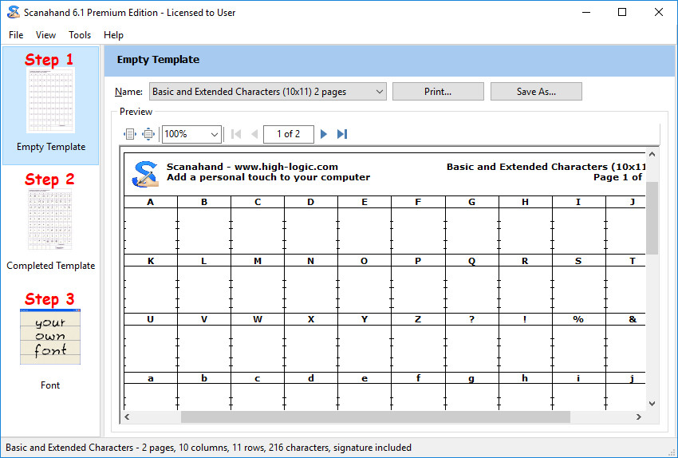Click the preview vertical scrollbar down arrow

(x=652, y=404)
